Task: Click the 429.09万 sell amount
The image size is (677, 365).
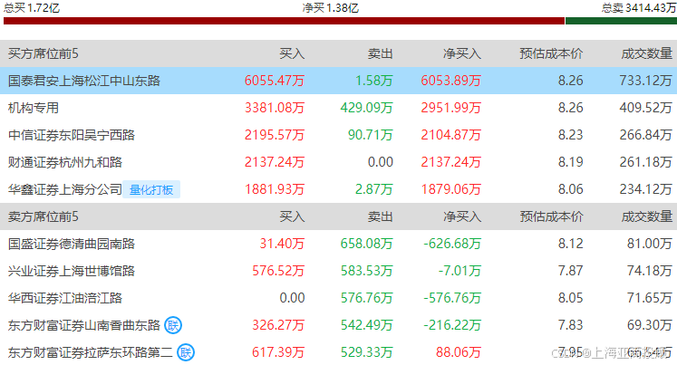Action: (x=366, y=108)
